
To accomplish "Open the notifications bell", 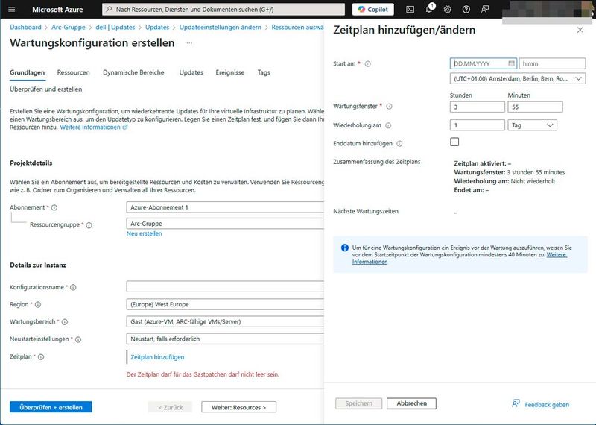I will pos(429,9).
